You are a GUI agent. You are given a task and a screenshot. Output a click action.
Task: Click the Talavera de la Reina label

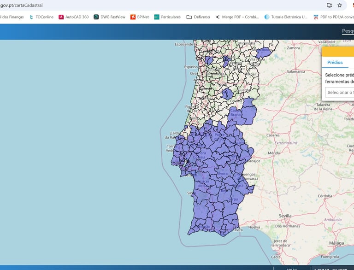pos(323,107)
